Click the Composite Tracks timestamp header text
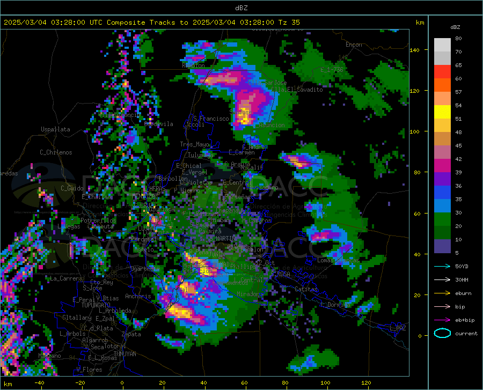The width and height of the screenshot is (483, 390). point(151,23)
